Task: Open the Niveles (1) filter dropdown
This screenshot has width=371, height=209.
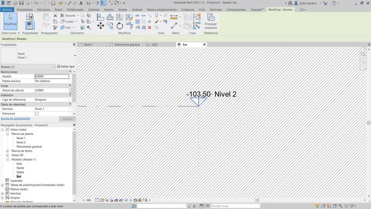Action: pyautogui.click(x=28, y=67)
